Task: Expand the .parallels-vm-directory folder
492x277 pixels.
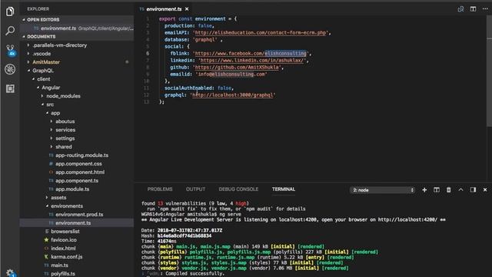Action: (60, 45)
